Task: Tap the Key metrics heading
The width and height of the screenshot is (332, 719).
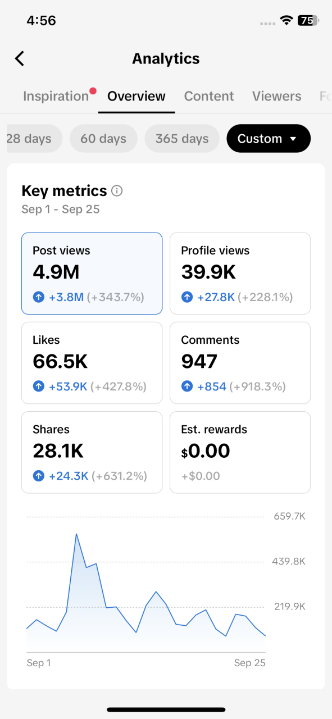Action: pyautogui.click(x=64, y=191)
